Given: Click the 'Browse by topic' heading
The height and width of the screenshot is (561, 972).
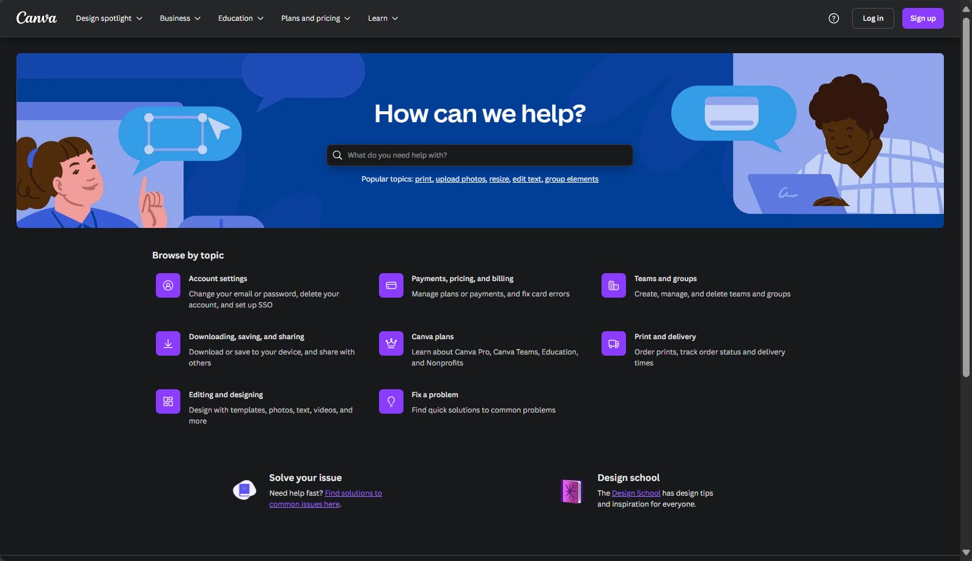Looking at the screenshot, I should click(x=188, y=255).
